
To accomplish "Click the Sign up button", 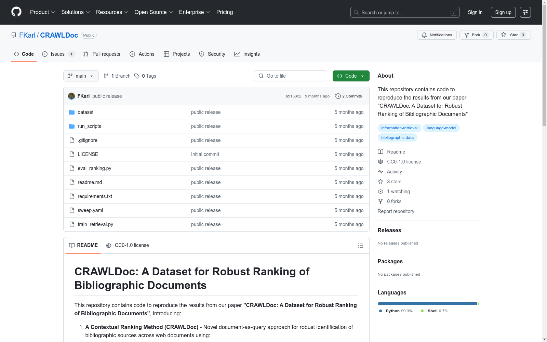I will [x=503, y=12].
